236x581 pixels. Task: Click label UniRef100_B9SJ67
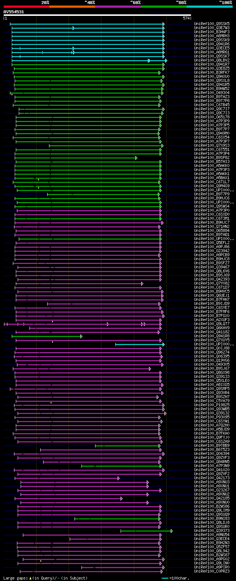click(212, 368)
